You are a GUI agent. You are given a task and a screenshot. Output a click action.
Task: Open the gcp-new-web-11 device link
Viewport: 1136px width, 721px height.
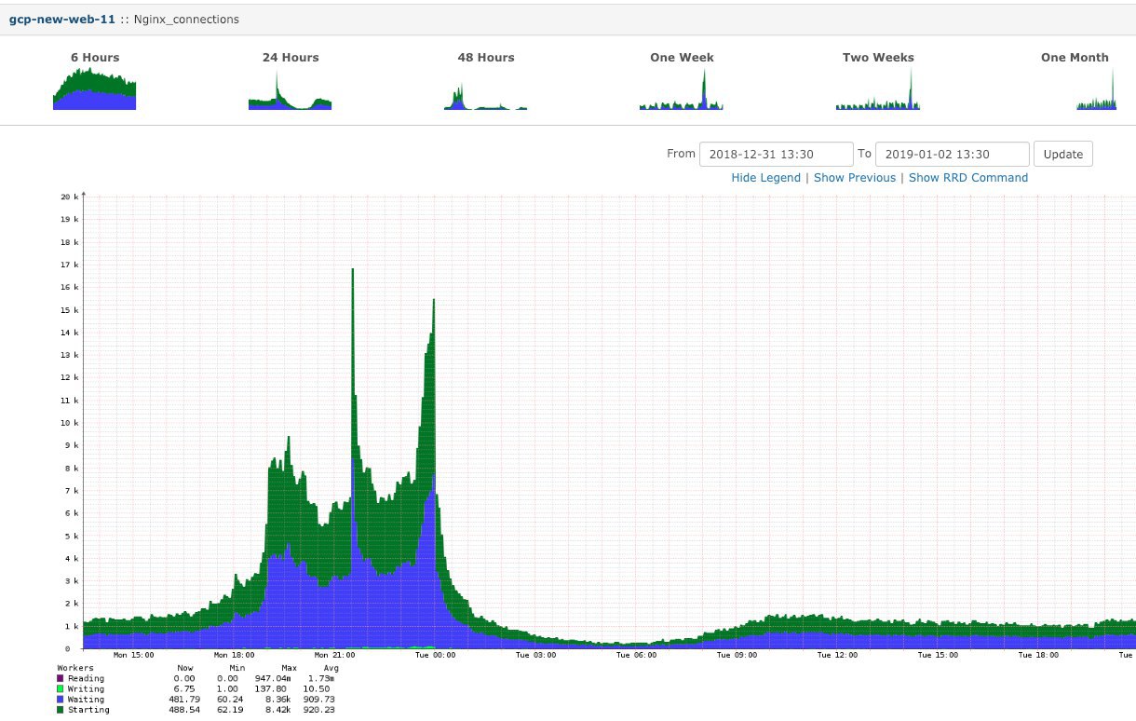[62, 19]
